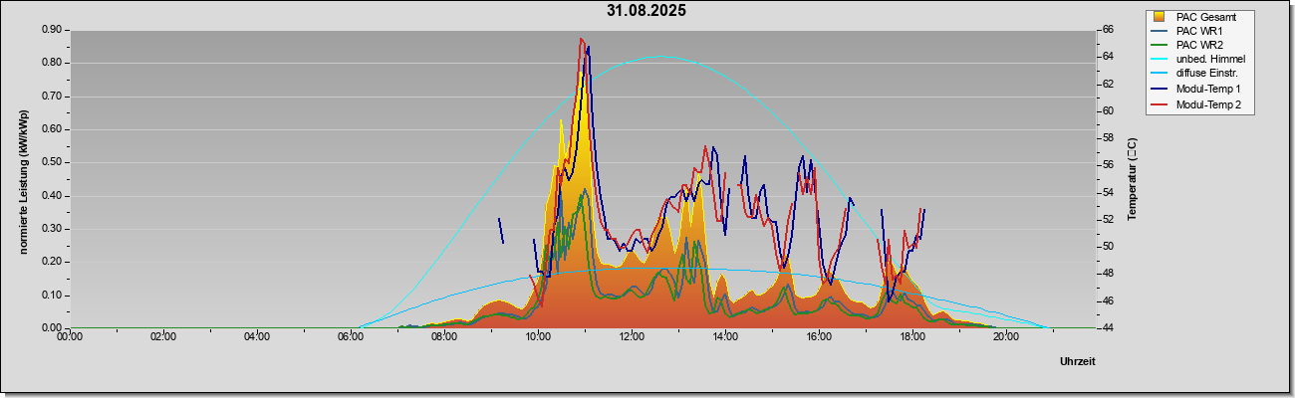Click the 0.90 value on left axis
The width and height of the screenshot is (1295, 398).
point(52,30)
